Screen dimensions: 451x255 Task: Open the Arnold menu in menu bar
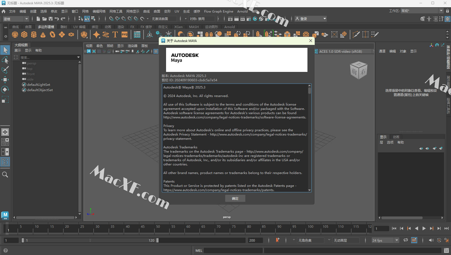[242, 11]
